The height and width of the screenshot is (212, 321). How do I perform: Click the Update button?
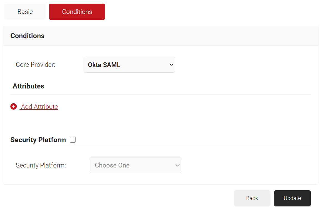click(292, 198)
